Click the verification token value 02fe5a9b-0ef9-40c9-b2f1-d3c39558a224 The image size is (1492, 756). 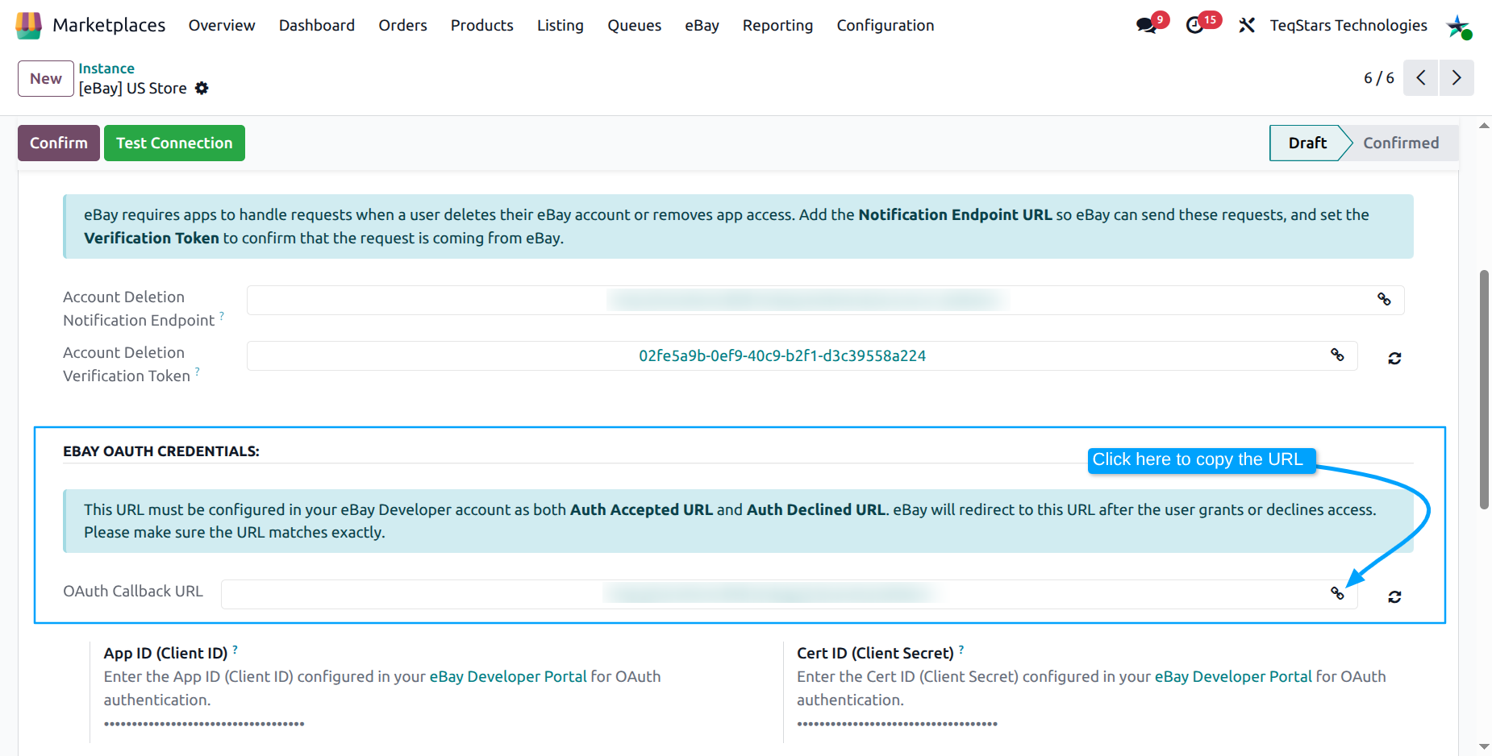[x=782, y=355]
